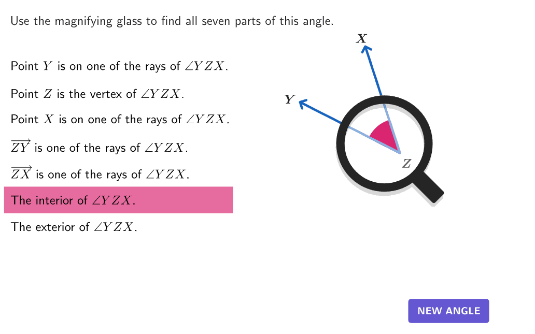The image size is (535, 334).
Task: Click the 'ray ZX is one of the rays' statement
Action: [100, 173]
